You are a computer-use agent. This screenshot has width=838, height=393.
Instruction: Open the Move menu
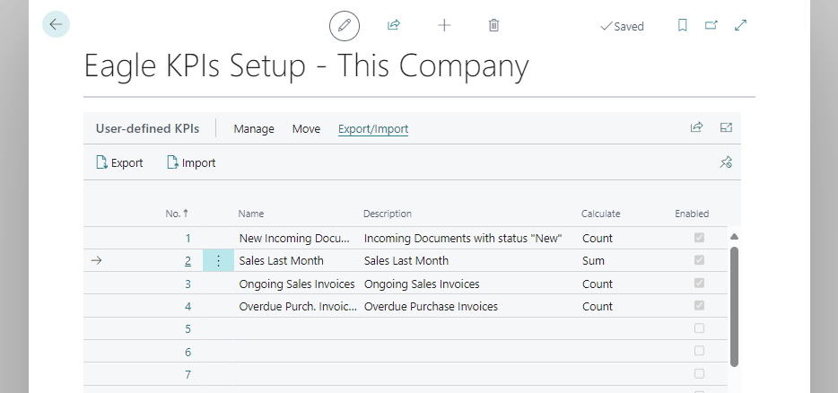click(306, 129)
